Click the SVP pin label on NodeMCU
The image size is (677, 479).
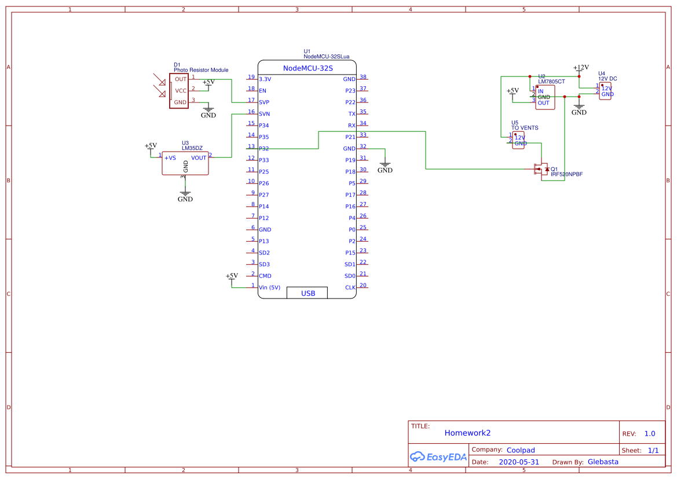tap(264, 102)
